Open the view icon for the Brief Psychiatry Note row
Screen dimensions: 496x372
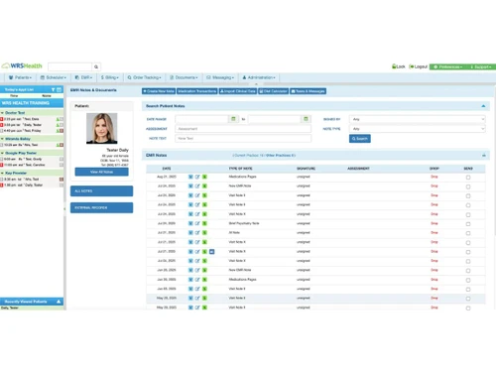click(x=190, y=223)
